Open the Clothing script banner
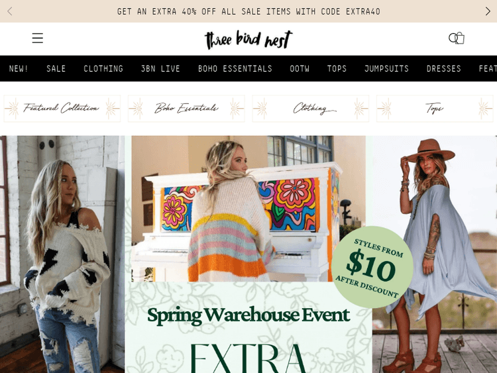This screenshot has height=373, width=497. [311, 109]
